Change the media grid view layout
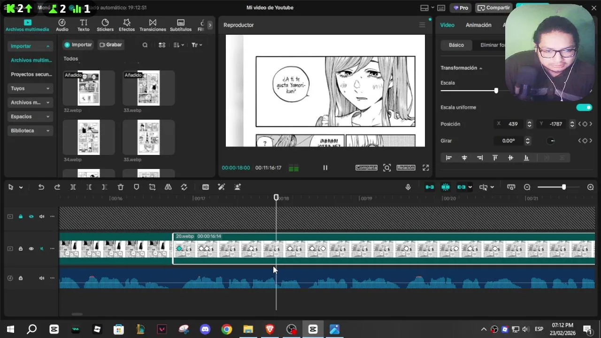This screenshot has width=601, height=338. click(162, 45)
